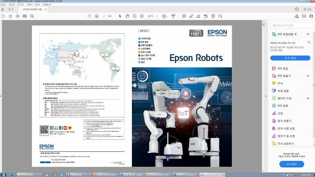Click the current page number field
Viewport: 315px width, 177px height.
(x=104, y=16)
